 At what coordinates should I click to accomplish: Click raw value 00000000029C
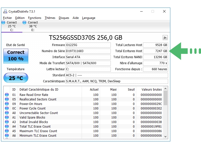click(151, 104)
